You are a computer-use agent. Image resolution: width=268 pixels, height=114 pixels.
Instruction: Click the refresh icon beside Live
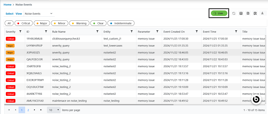[234, 13]
